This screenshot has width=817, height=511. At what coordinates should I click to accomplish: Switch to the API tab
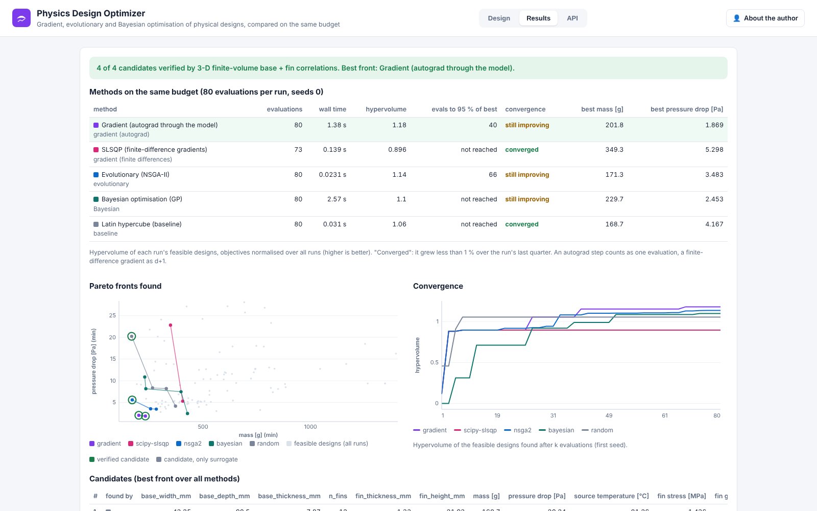[x=572, y=18]
